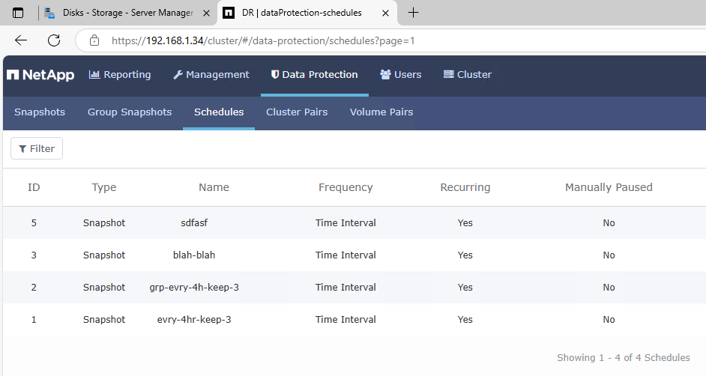Sort by the Name column header
This screenshot has height=376, width=706.
coord(214,187)
